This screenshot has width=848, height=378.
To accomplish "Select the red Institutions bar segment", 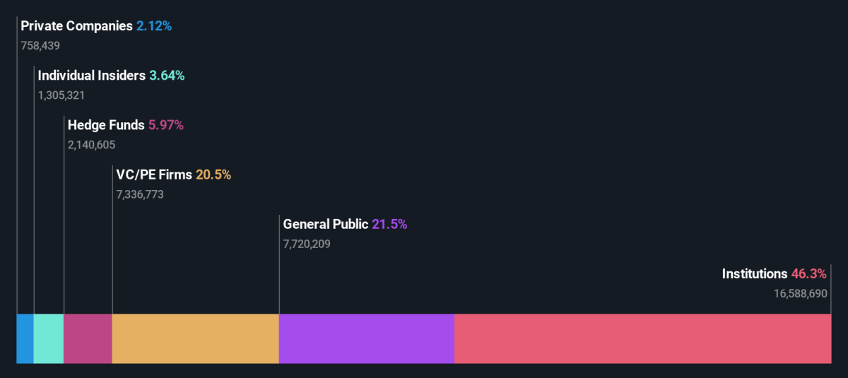I will point(642,338).
